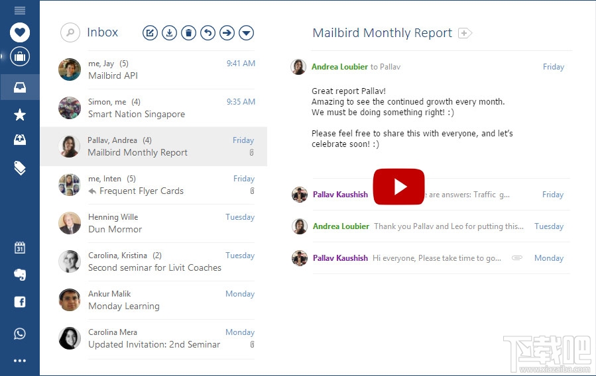Viewport: 596px width, 376px height.
Task: Expand Pallav Kaushish's Friday message
Action: [x=430, y=195]
